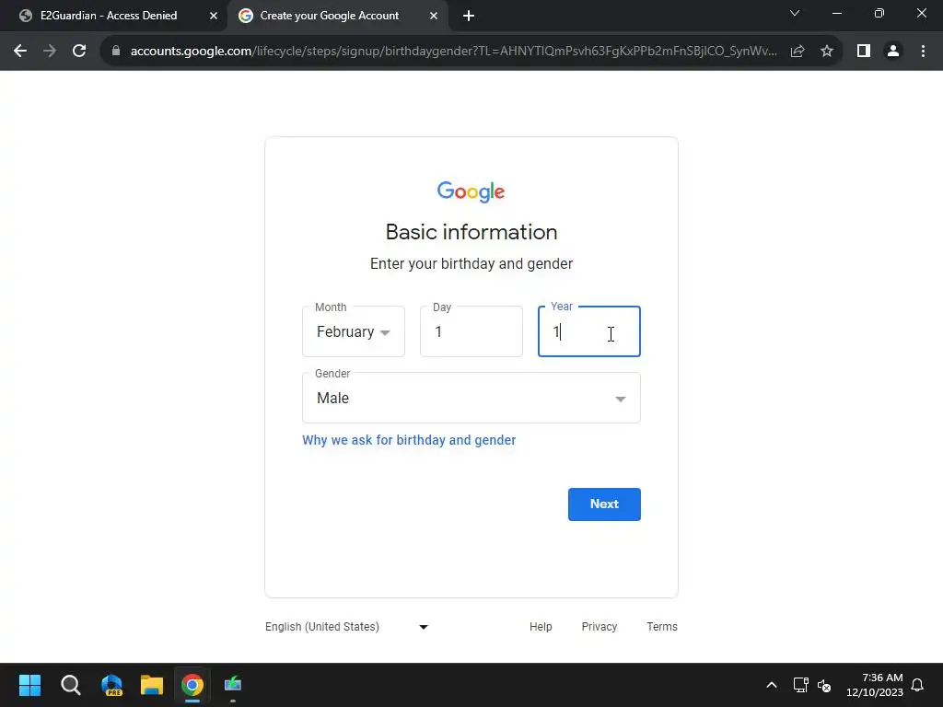
Task: Expand the Gender dropdown showing Male
Action: click(x=471, y=398)
